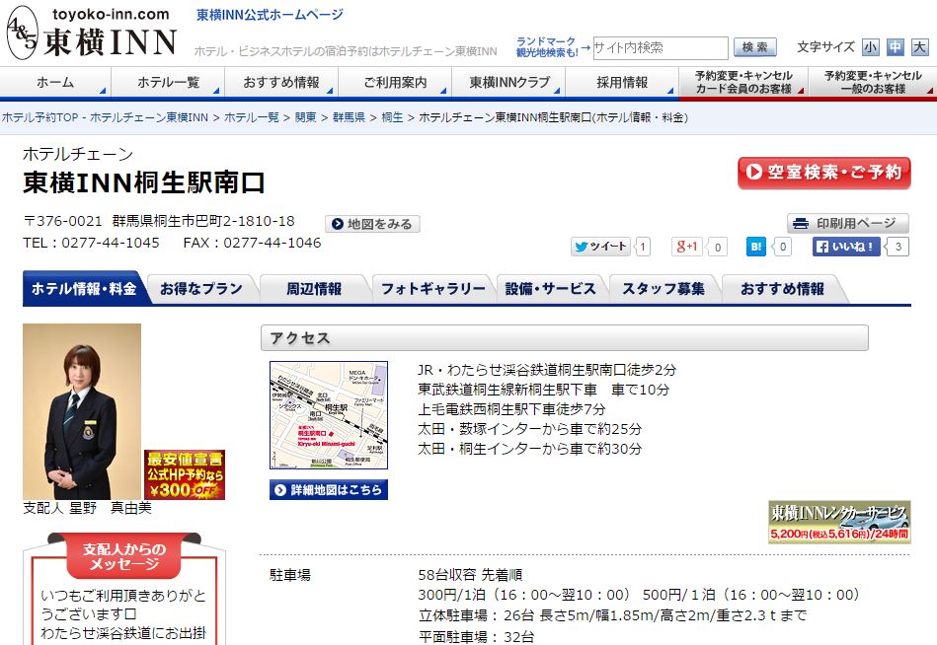Click the TEL：0277-44-1045 text
Screen dimensions: 937x645
92,243
